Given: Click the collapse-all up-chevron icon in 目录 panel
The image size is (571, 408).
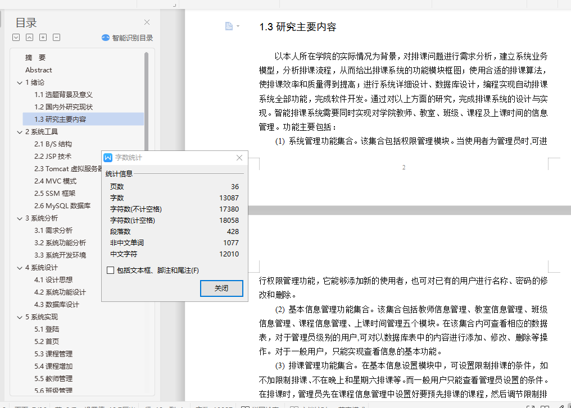Looking at the screenshot, I should [29, 38].
